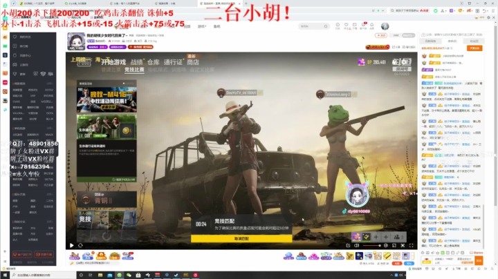
Task: Click the yellow 取消匹配 cancel matching button
Action: [x=241, y=238]
